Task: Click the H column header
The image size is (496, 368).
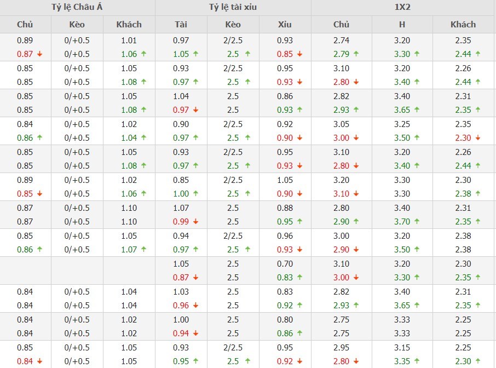Action: (x=402, y=24)
